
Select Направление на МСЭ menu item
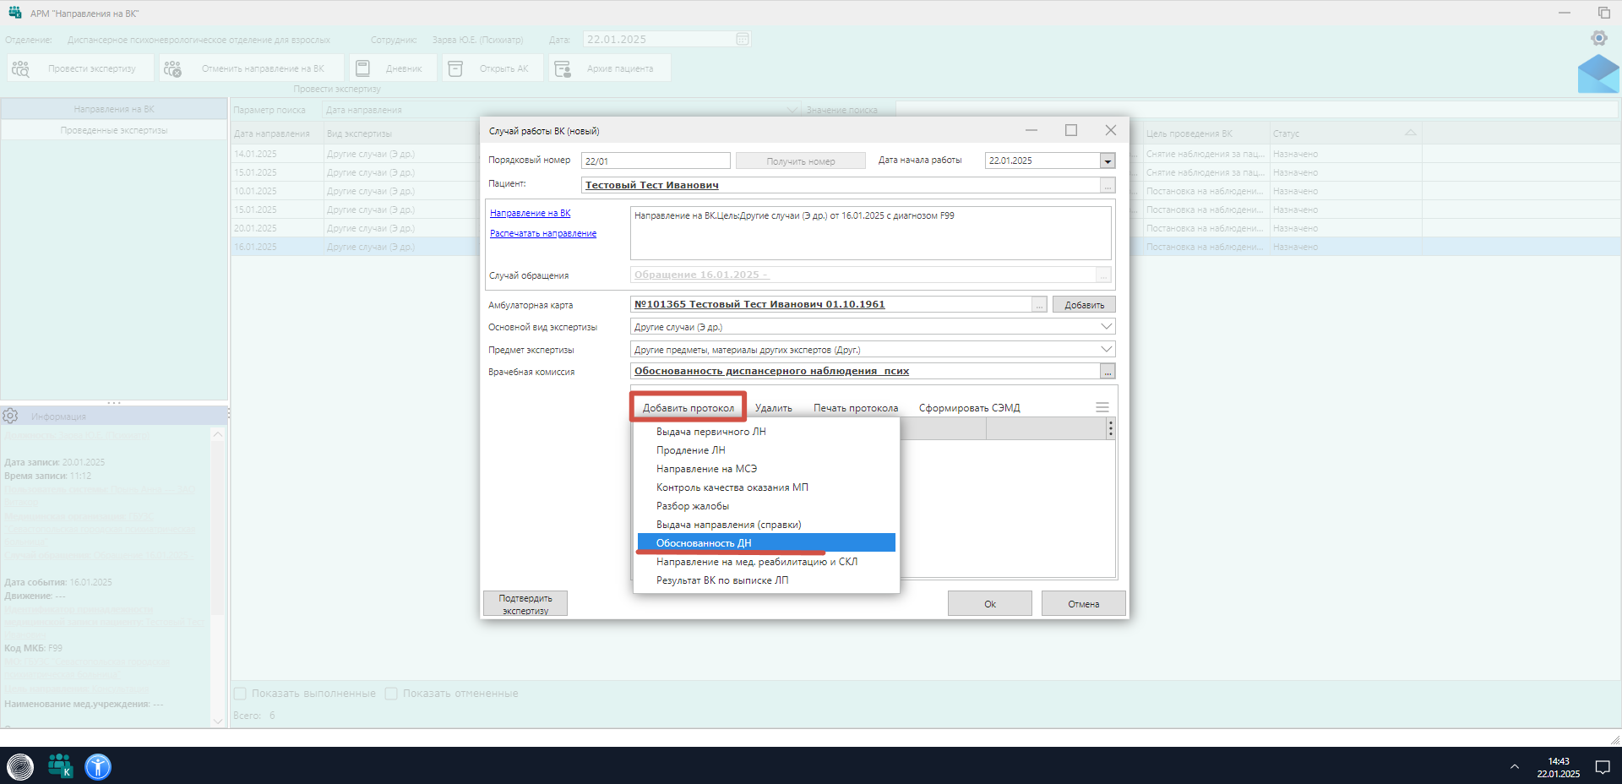click(766, 469)
